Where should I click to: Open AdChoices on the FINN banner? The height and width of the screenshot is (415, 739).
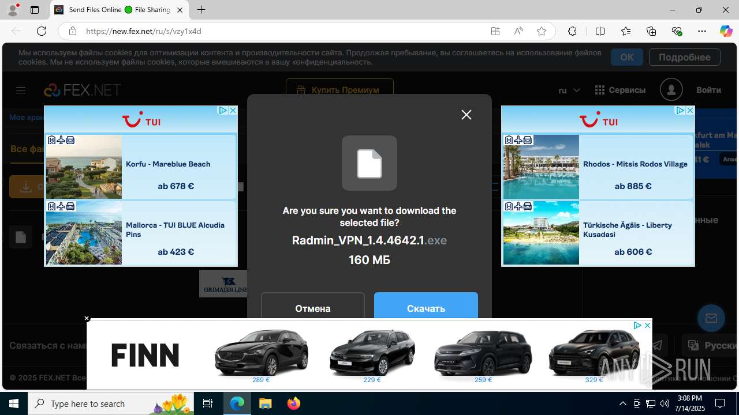(637, 326)
